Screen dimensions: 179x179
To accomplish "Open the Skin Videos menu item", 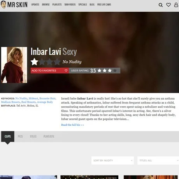I will 70,5.
